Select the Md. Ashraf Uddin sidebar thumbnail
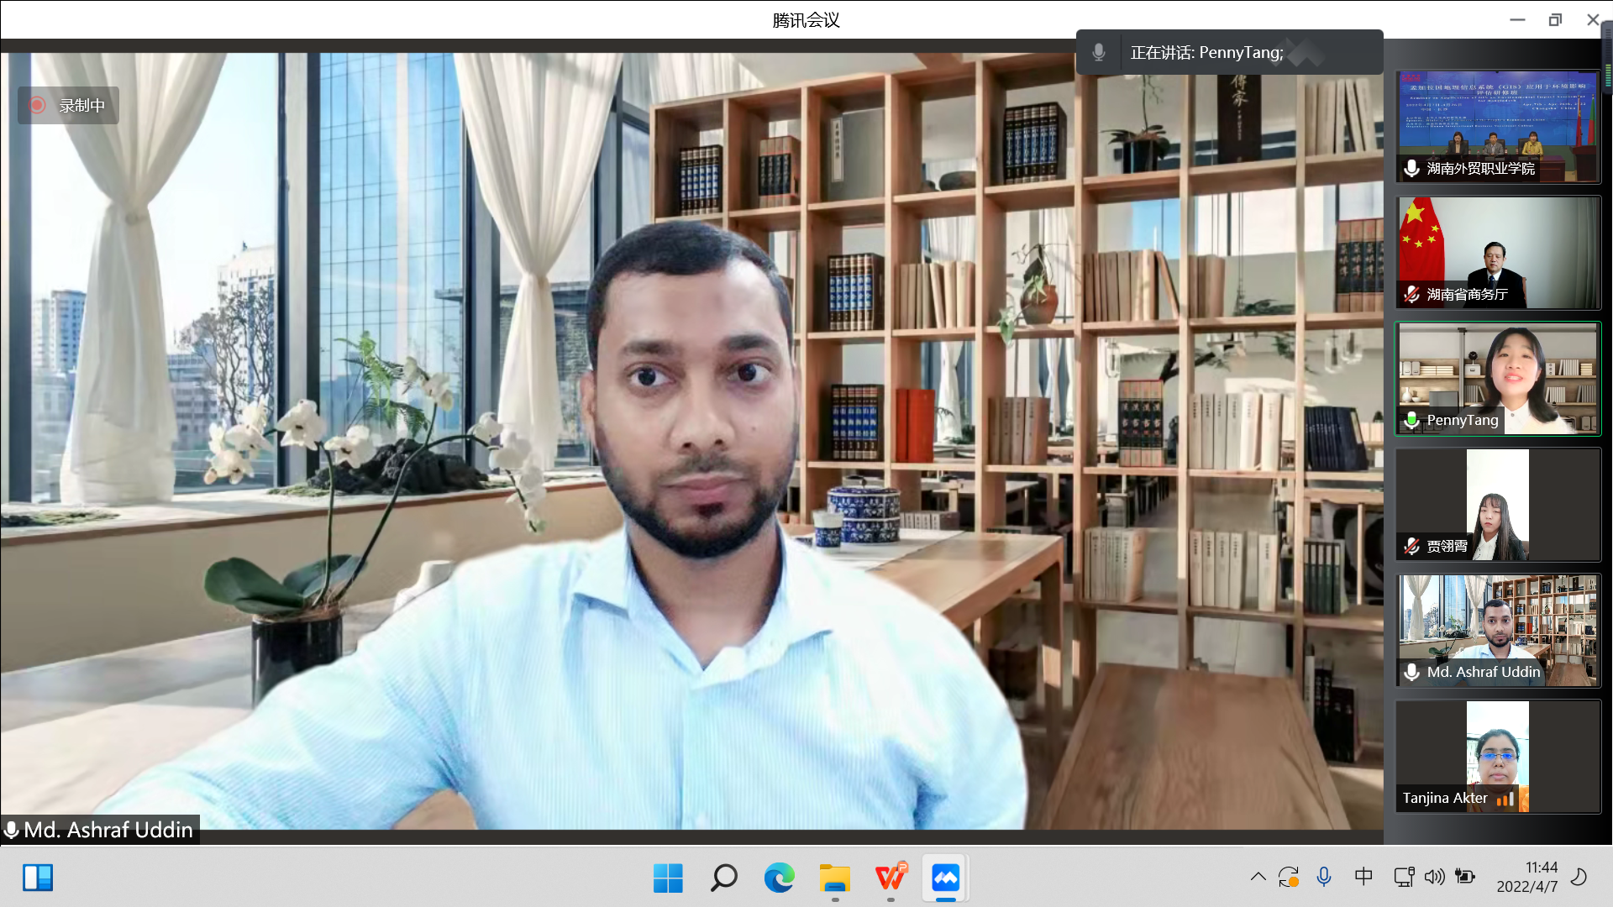 point(1498,630)
